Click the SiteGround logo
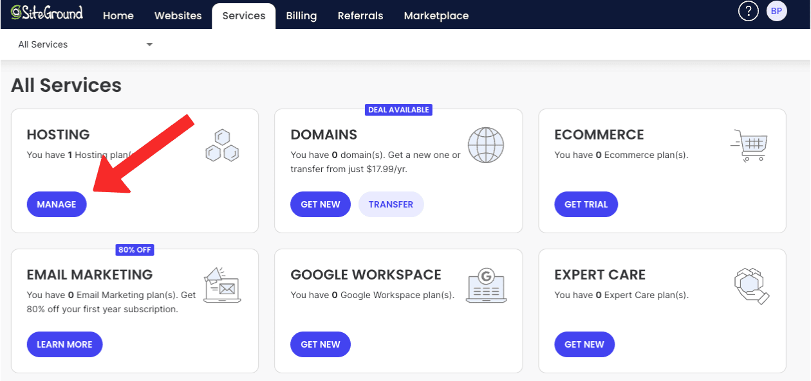 [x=47, y=13]
